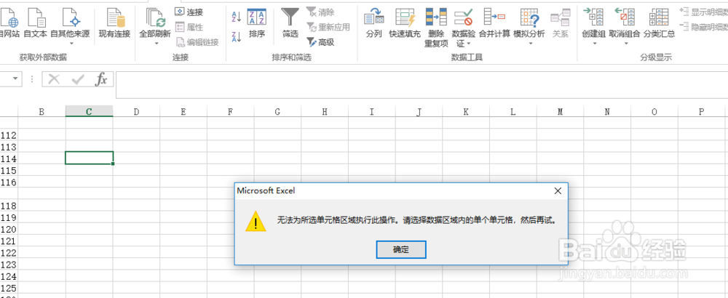The height and width of the screenshot is (298, 728).
Task: Select row 119 header
Action: (x=9, y=217)
